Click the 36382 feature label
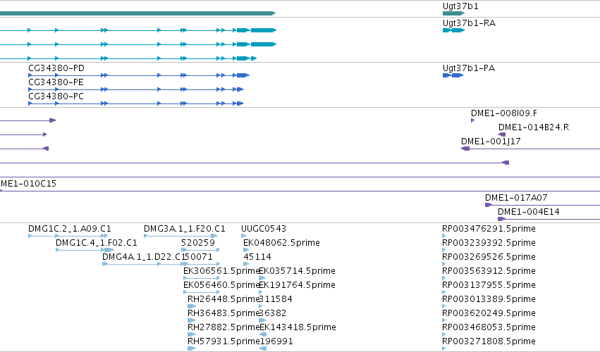The image size is (600, 352). pyautogui.click(x=272, y=313)
